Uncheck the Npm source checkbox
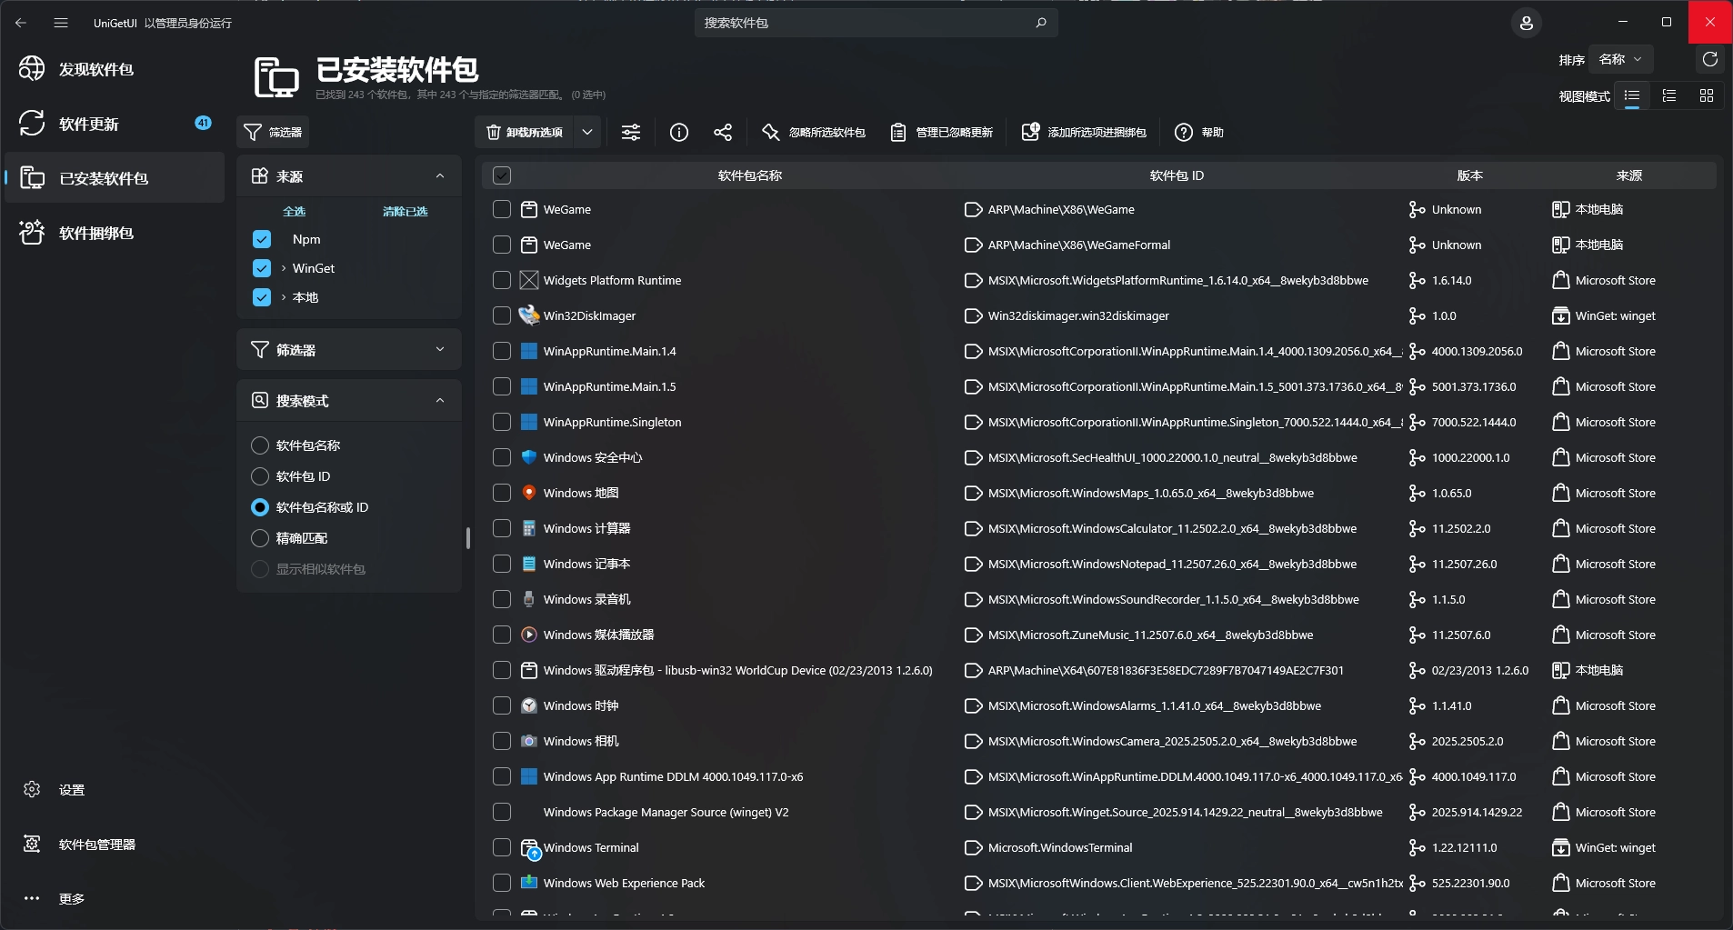 [x=262, y=239]
